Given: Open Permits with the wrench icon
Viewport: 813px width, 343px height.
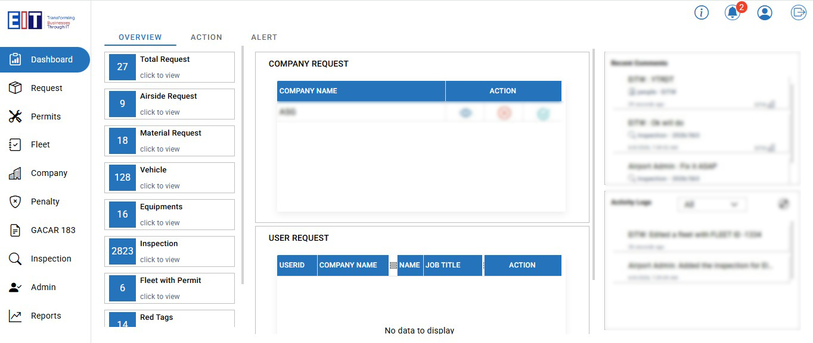Looking at the screenshot, I should (x=15, y=117).
